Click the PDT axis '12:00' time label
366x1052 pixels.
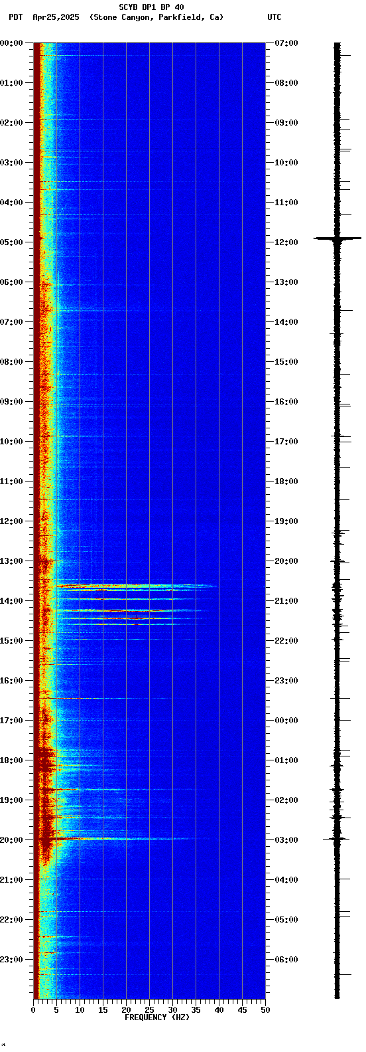pos(11,521)
